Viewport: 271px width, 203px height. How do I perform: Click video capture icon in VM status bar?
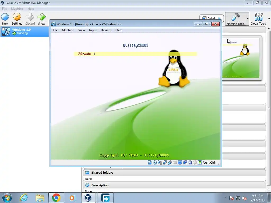tap(185, 163)
